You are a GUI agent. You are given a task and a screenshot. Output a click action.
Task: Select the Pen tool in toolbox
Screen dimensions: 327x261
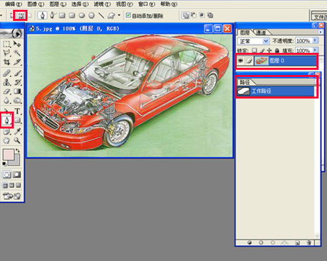coord(7,120)
